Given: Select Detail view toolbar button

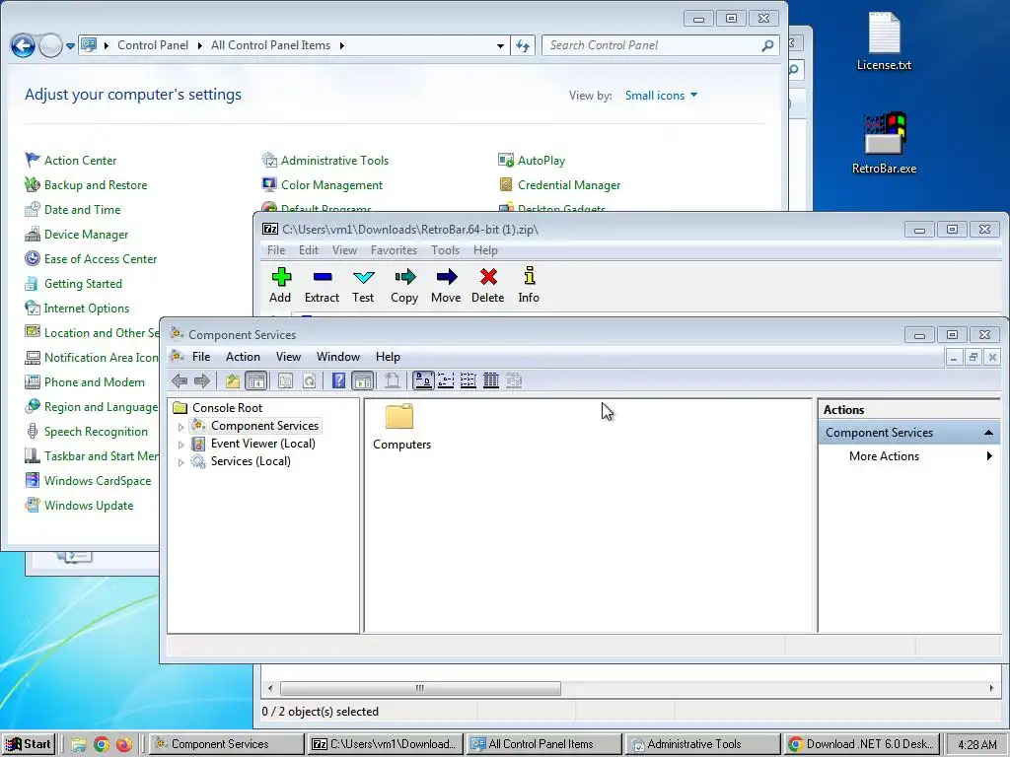Looking at the screenshot, I should [491, 381].
